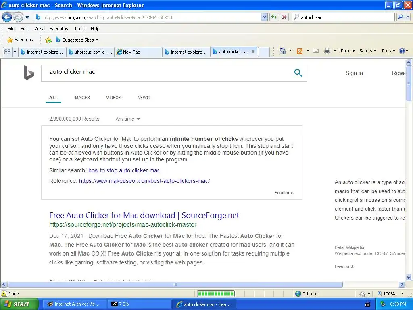This screenshot has height=310, width=413.
Task: Expand the Safety command menu
Action: [368, 51]
